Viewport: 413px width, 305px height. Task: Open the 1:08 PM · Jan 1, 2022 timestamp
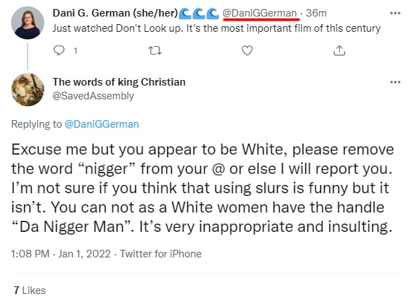pos(61,254)
